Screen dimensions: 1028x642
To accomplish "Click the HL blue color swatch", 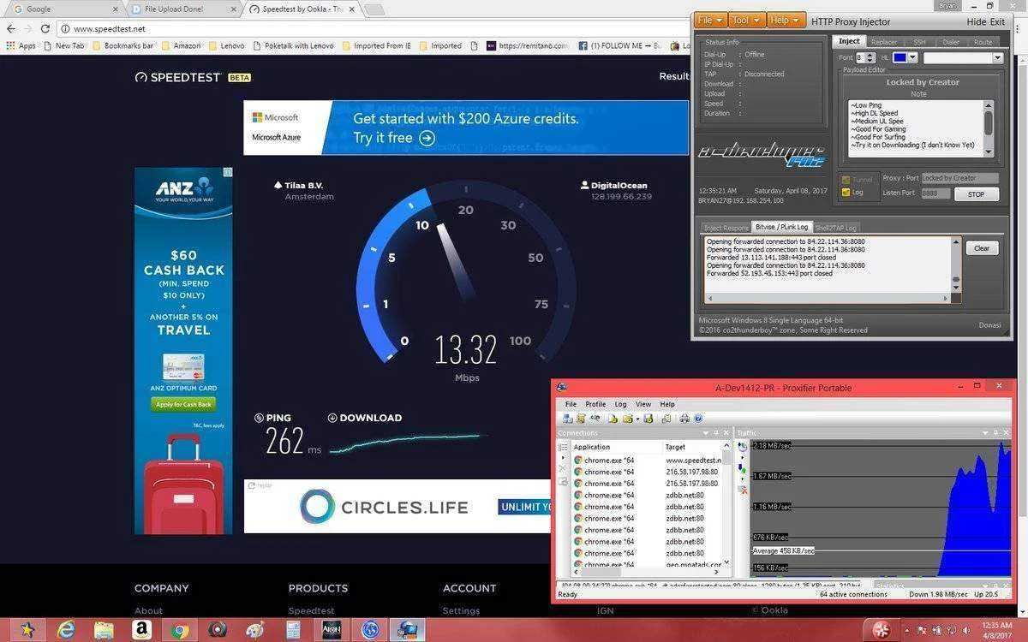I will point(899,57).
